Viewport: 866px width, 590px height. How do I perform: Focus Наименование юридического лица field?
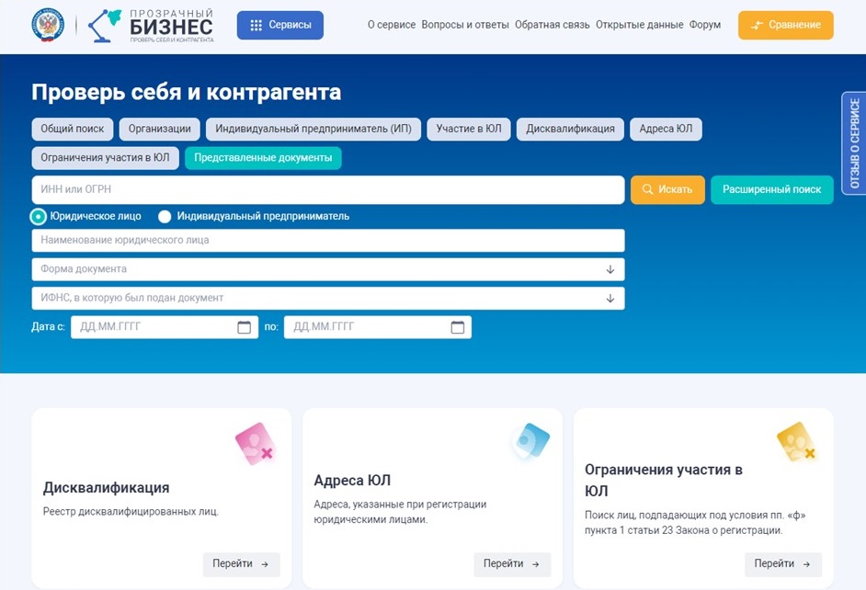click(x=328, y=241)
